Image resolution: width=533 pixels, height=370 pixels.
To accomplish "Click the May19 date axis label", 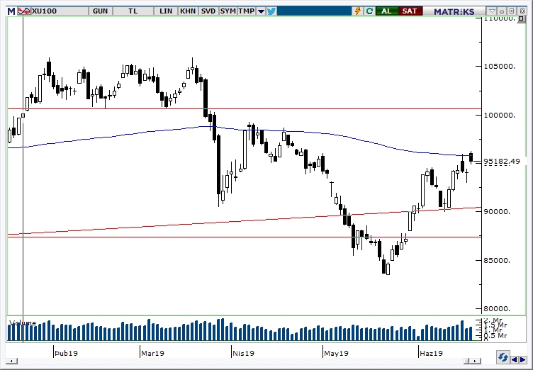I will (x=336, y=353).
